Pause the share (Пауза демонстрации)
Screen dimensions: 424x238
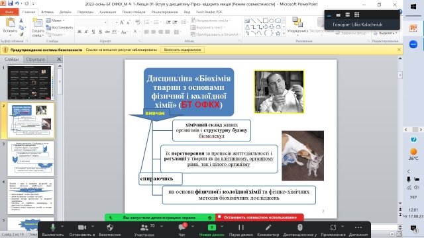[241, 230]
